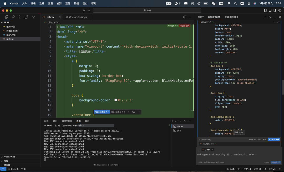Viewport: 284px width, 172px height.
Task: Open the Extensions view icon
Action: point(26,17)
